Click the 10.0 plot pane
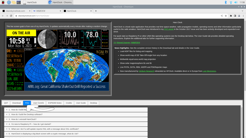 coord(68,39)
